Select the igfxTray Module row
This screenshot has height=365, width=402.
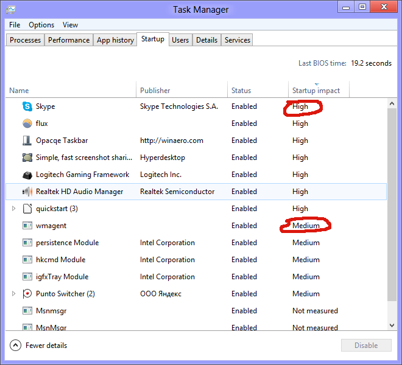coord(196,277)
